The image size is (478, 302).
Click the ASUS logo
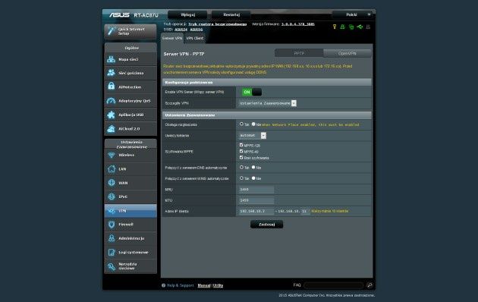tap(119, 14)
